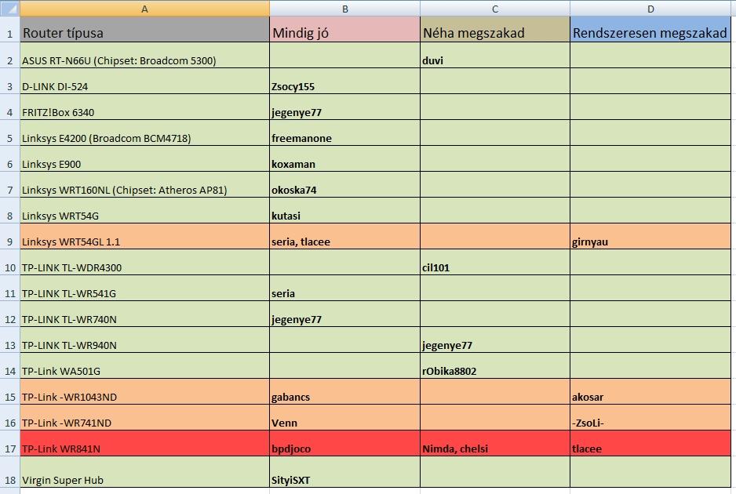
Task: Select cell containing '-ZsoLi-'
Action: 650,417
